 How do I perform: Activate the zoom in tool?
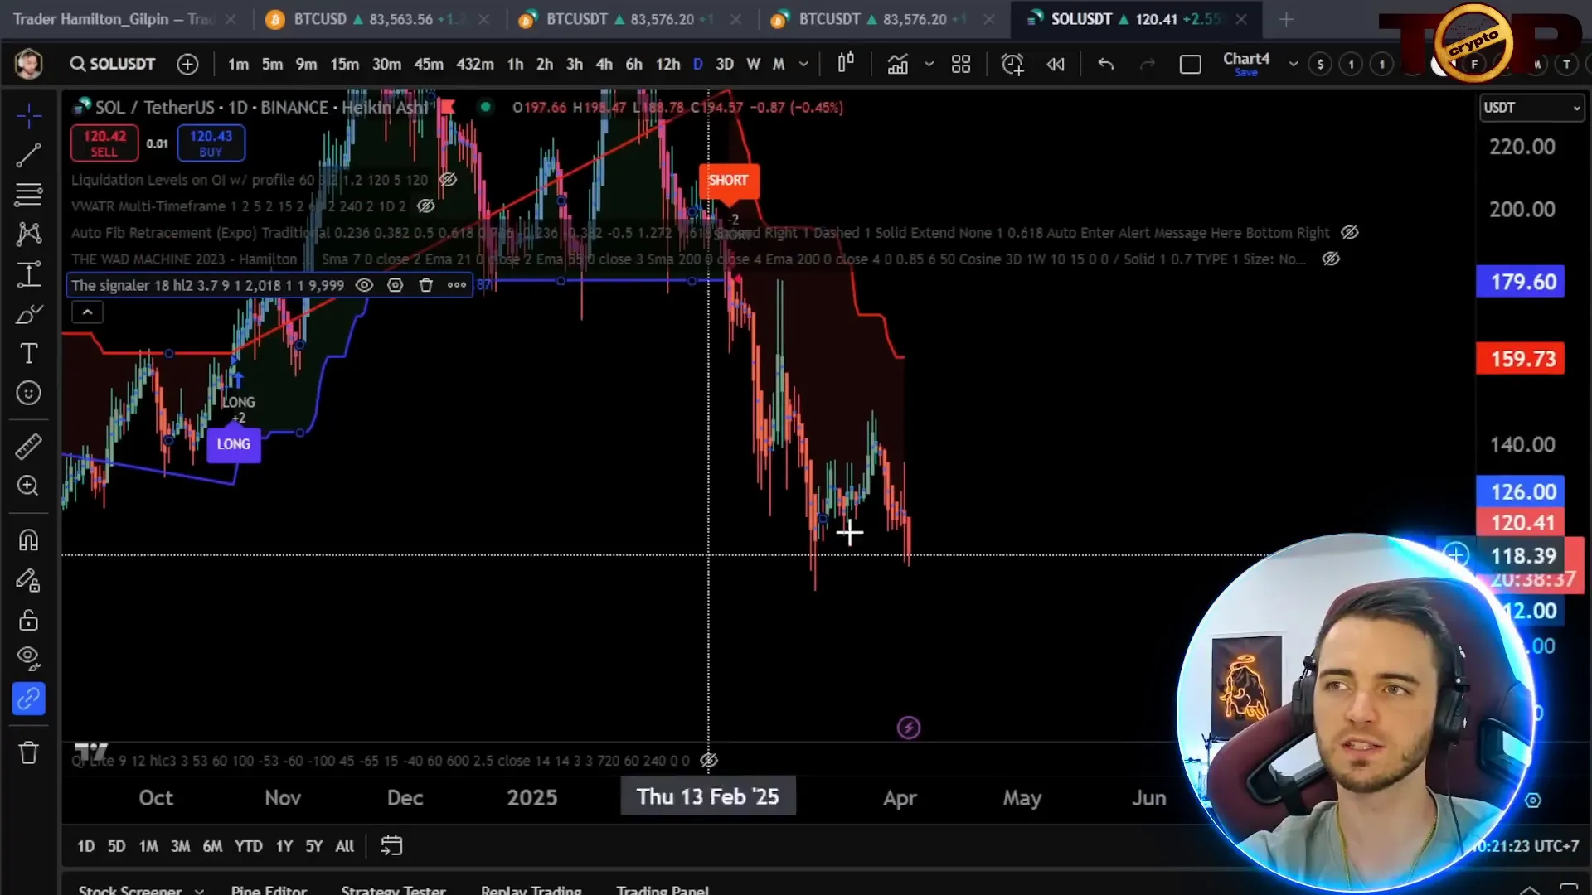click(x=28, y=486)
